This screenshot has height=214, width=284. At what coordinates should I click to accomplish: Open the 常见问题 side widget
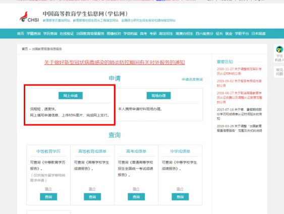click(x=279, y=72)
